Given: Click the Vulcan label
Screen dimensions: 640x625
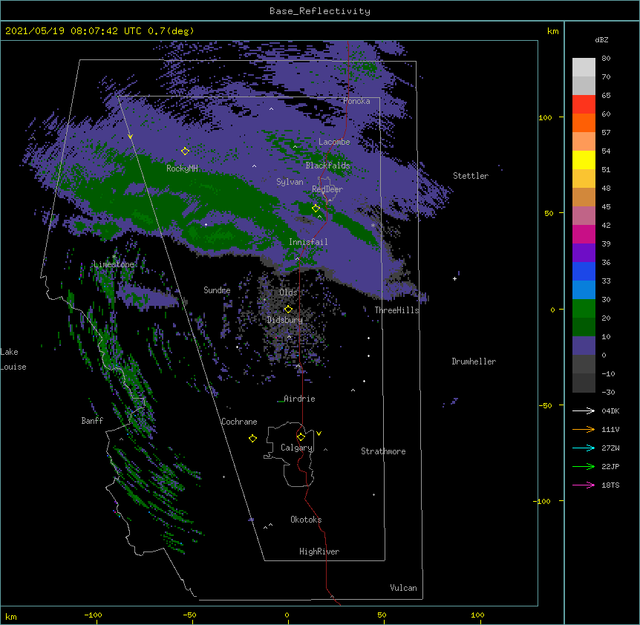Looking at the screenshot, I should point(403,588).
